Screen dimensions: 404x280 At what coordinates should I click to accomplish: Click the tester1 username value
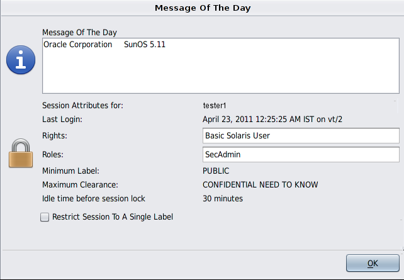215,106
